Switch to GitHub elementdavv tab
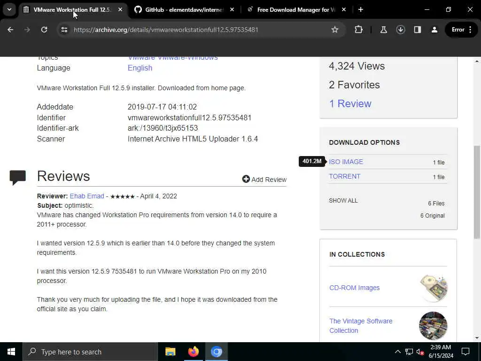 pos(184,10)
